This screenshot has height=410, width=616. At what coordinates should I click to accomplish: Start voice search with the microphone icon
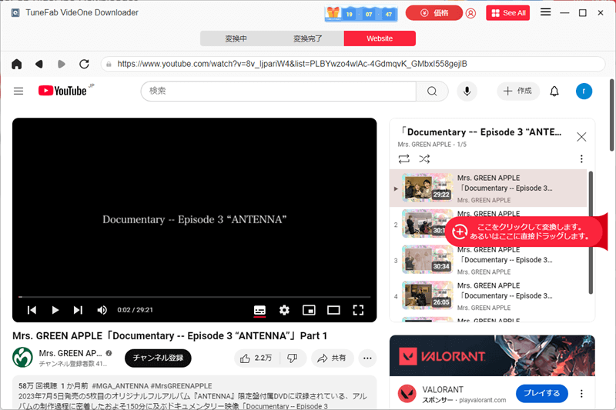467,91
